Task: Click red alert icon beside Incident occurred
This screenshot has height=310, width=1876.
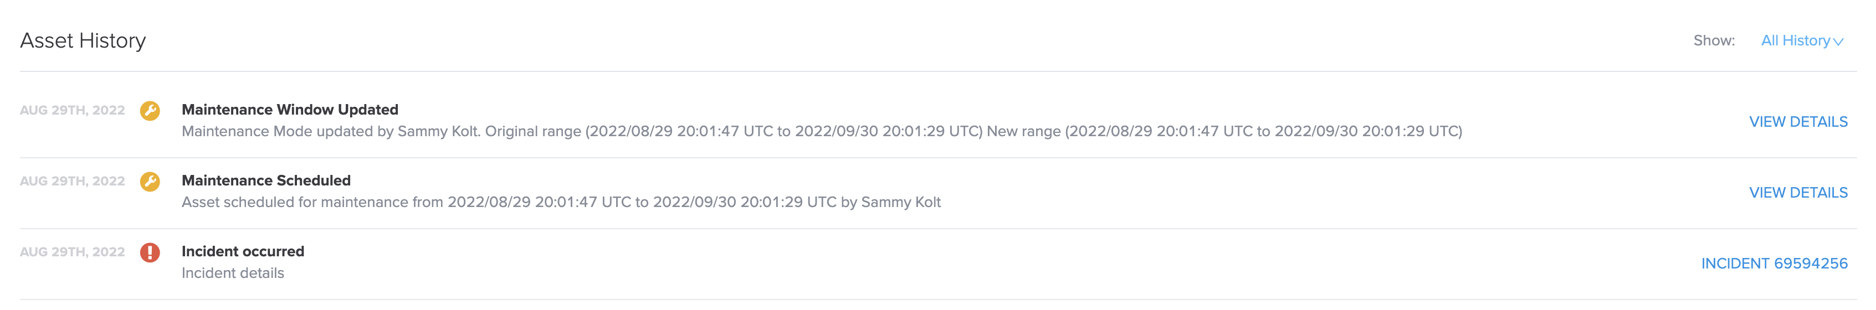Action: click(150, 252)
